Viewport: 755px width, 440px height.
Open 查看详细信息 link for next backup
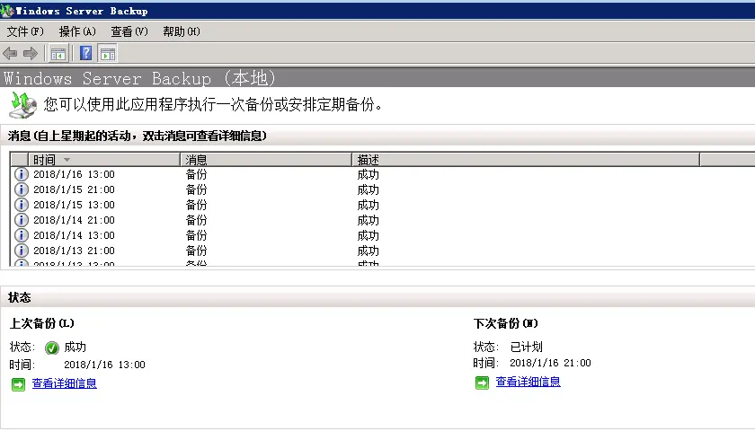pyautogui.click(x=528, y=382)
